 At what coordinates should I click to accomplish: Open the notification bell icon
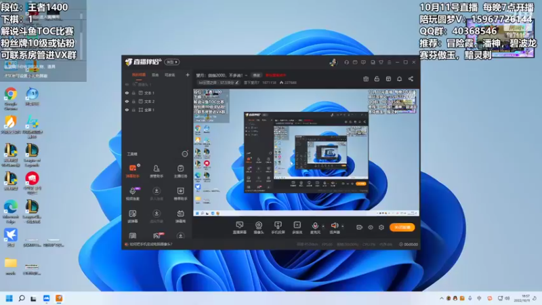tap(399, 79)
